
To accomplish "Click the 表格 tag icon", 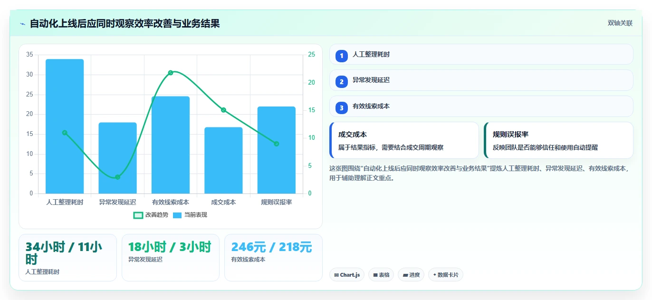I will (x=375, y=275).
